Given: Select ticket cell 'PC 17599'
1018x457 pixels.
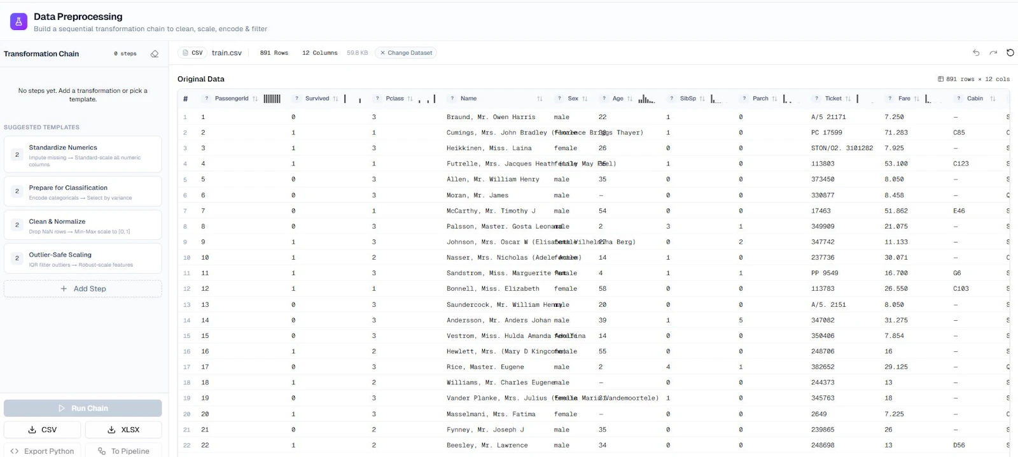Looking at the screenshot, I should coord(826,132).
